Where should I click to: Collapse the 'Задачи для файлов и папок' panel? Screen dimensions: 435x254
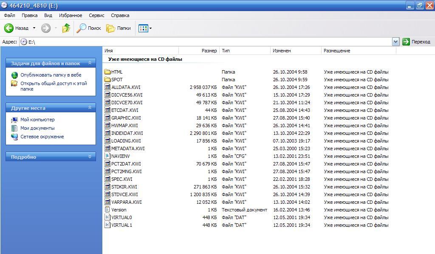pyautogui.click(x=90, y=63)
